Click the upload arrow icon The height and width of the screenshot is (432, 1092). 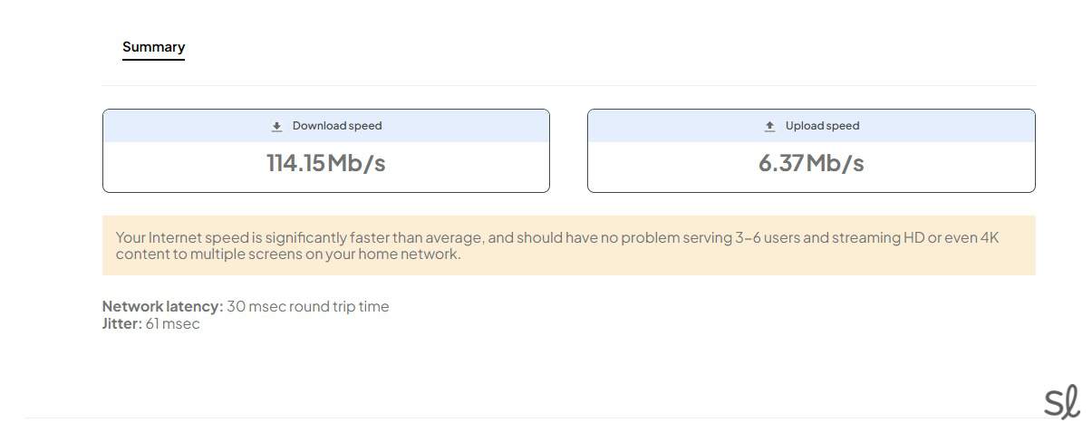(x=770, y=127)
